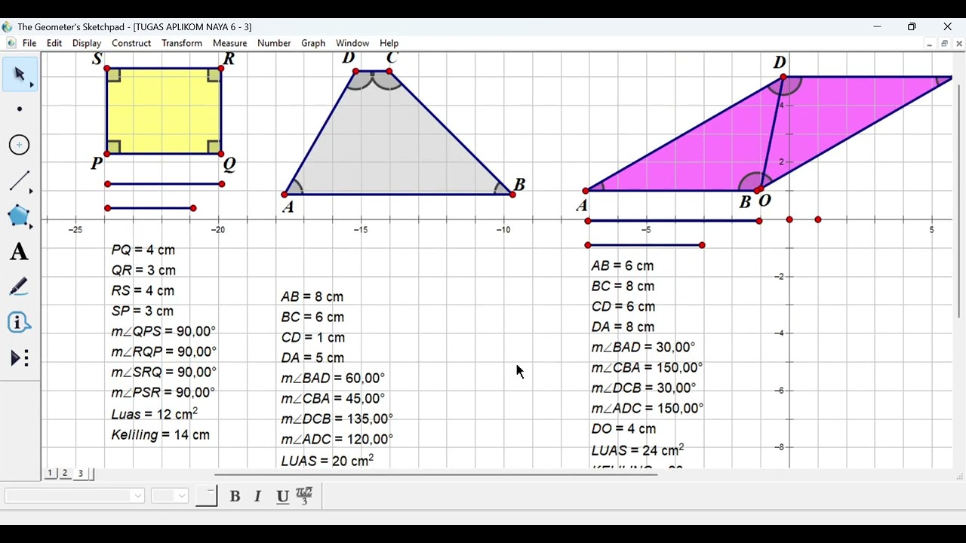966x543 pixels.
Task: Close the inner document window
Action: tap(959, 44)
